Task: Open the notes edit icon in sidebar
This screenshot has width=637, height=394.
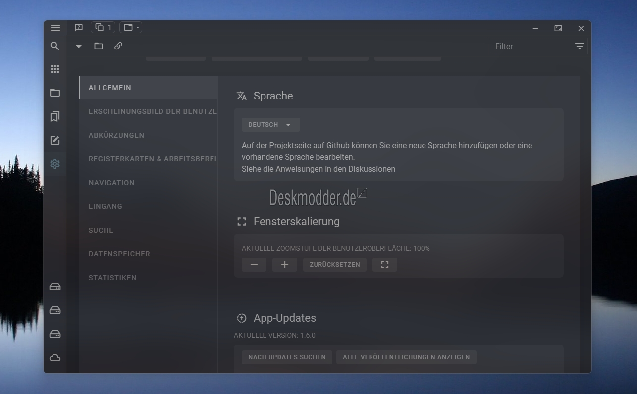Action: [55, 140]
